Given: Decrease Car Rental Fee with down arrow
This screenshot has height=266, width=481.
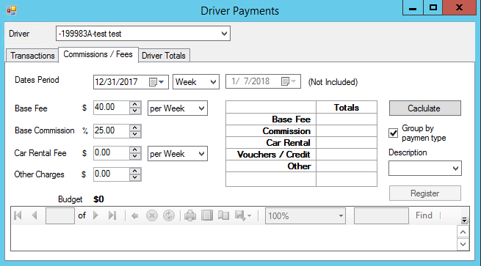Looking at the screenshot, I should (x=135, y=156).
